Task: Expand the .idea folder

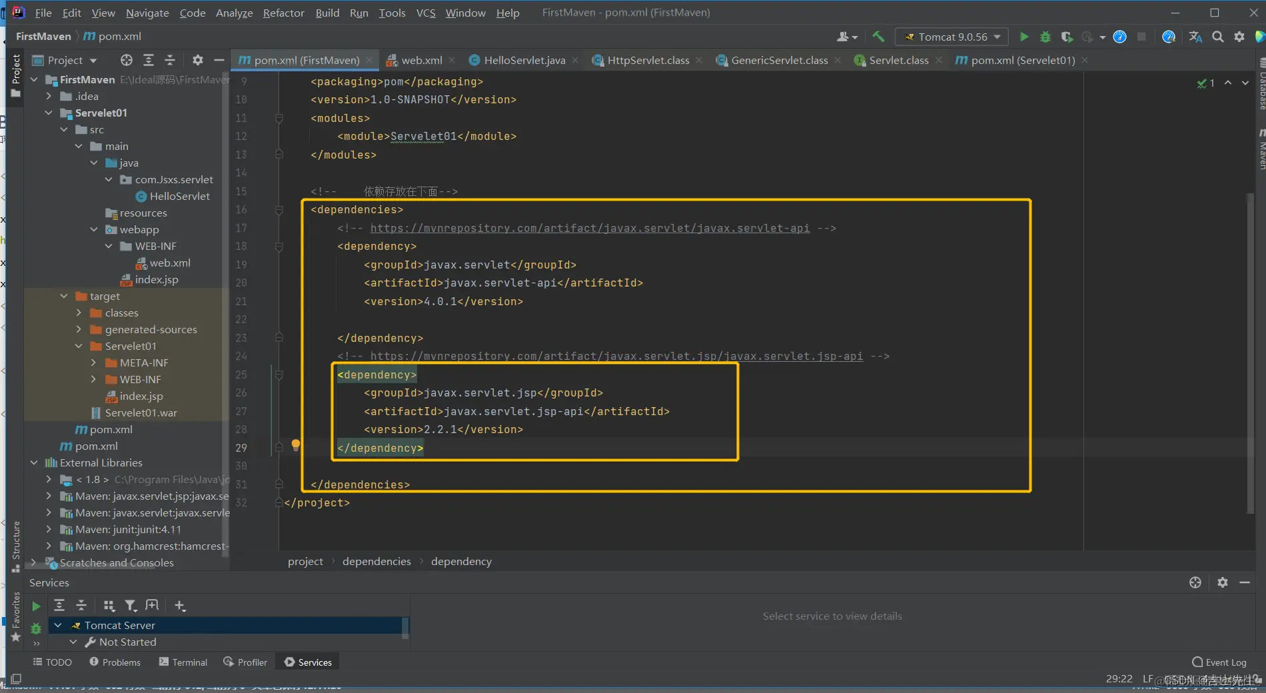Action: point(49,96)
